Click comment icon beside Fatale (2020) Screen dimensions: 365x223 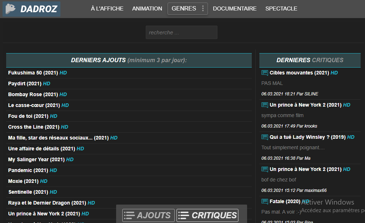tap(265, 201)
